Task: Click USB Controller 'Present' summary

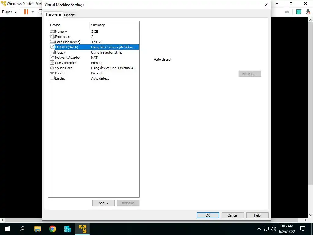Action: pyautogui.click(x=97, y=62)
